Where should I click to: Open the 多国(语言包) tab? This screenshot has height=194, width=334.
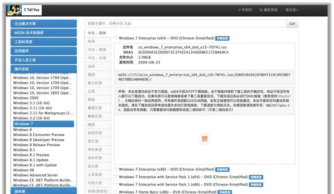[x=98, y=191]
